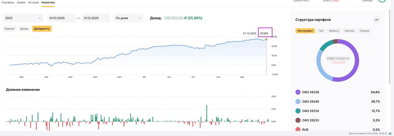This screenshot has height=136, width=394.
Task: Click the 3,3% share value
Action: 376,120
